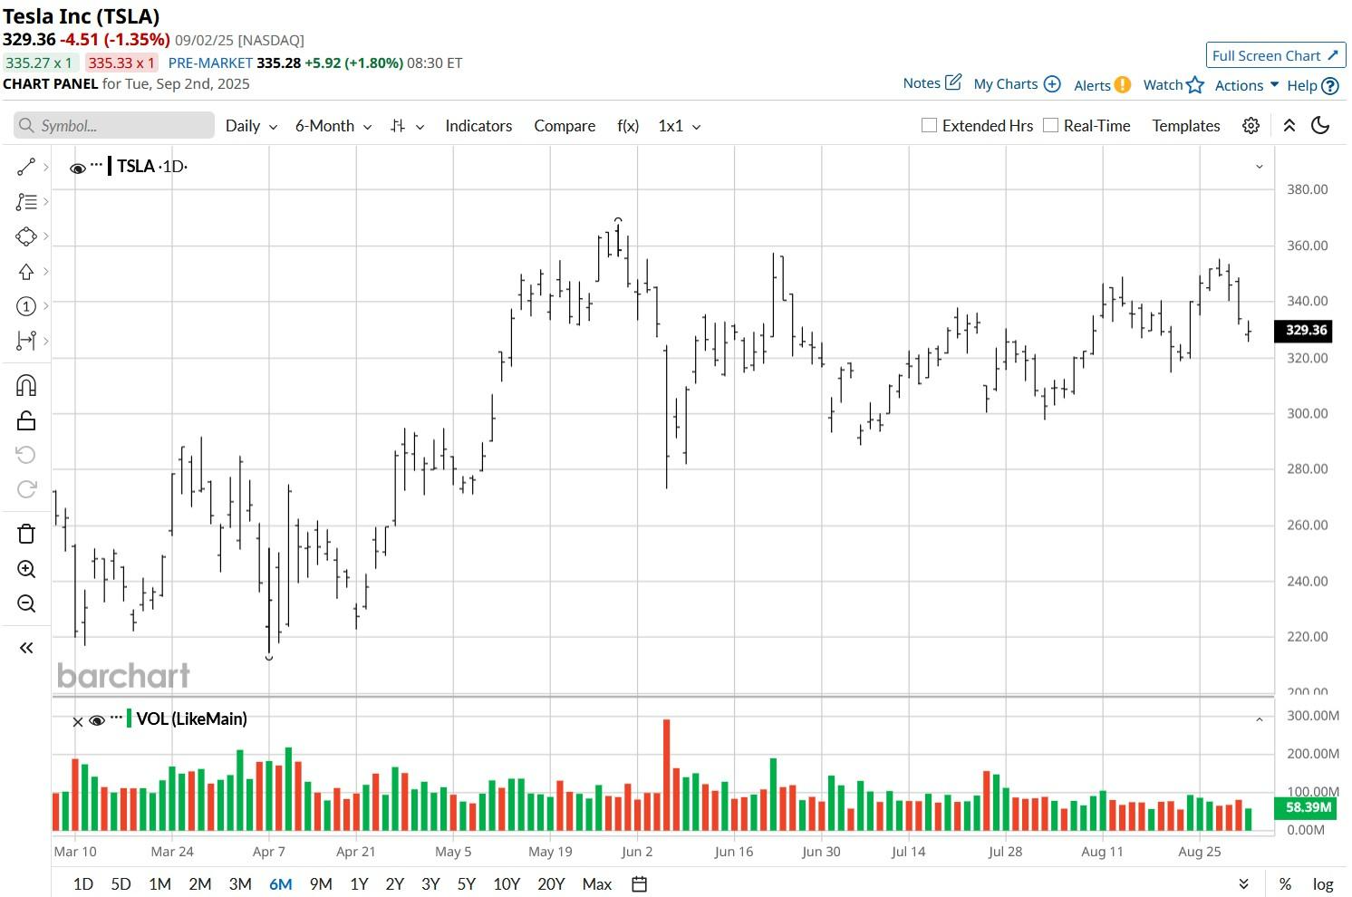Zoom in on the chart

26,569
